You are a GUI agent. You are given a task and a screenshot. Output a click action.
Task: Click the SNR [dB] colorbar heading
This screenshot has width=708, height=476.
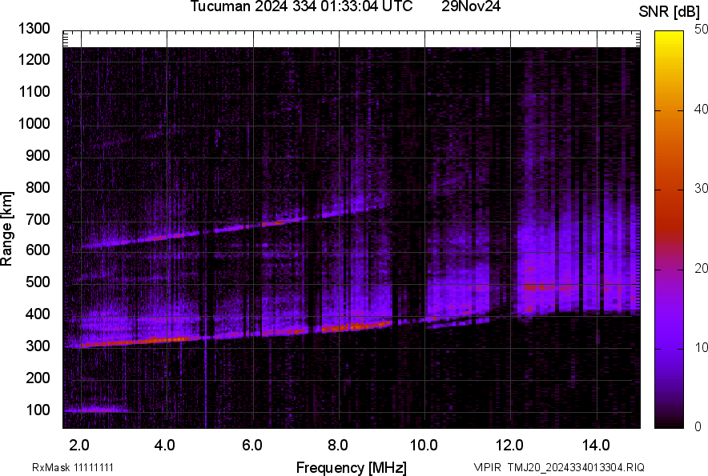pyautogui.click(x=670, y=11)
